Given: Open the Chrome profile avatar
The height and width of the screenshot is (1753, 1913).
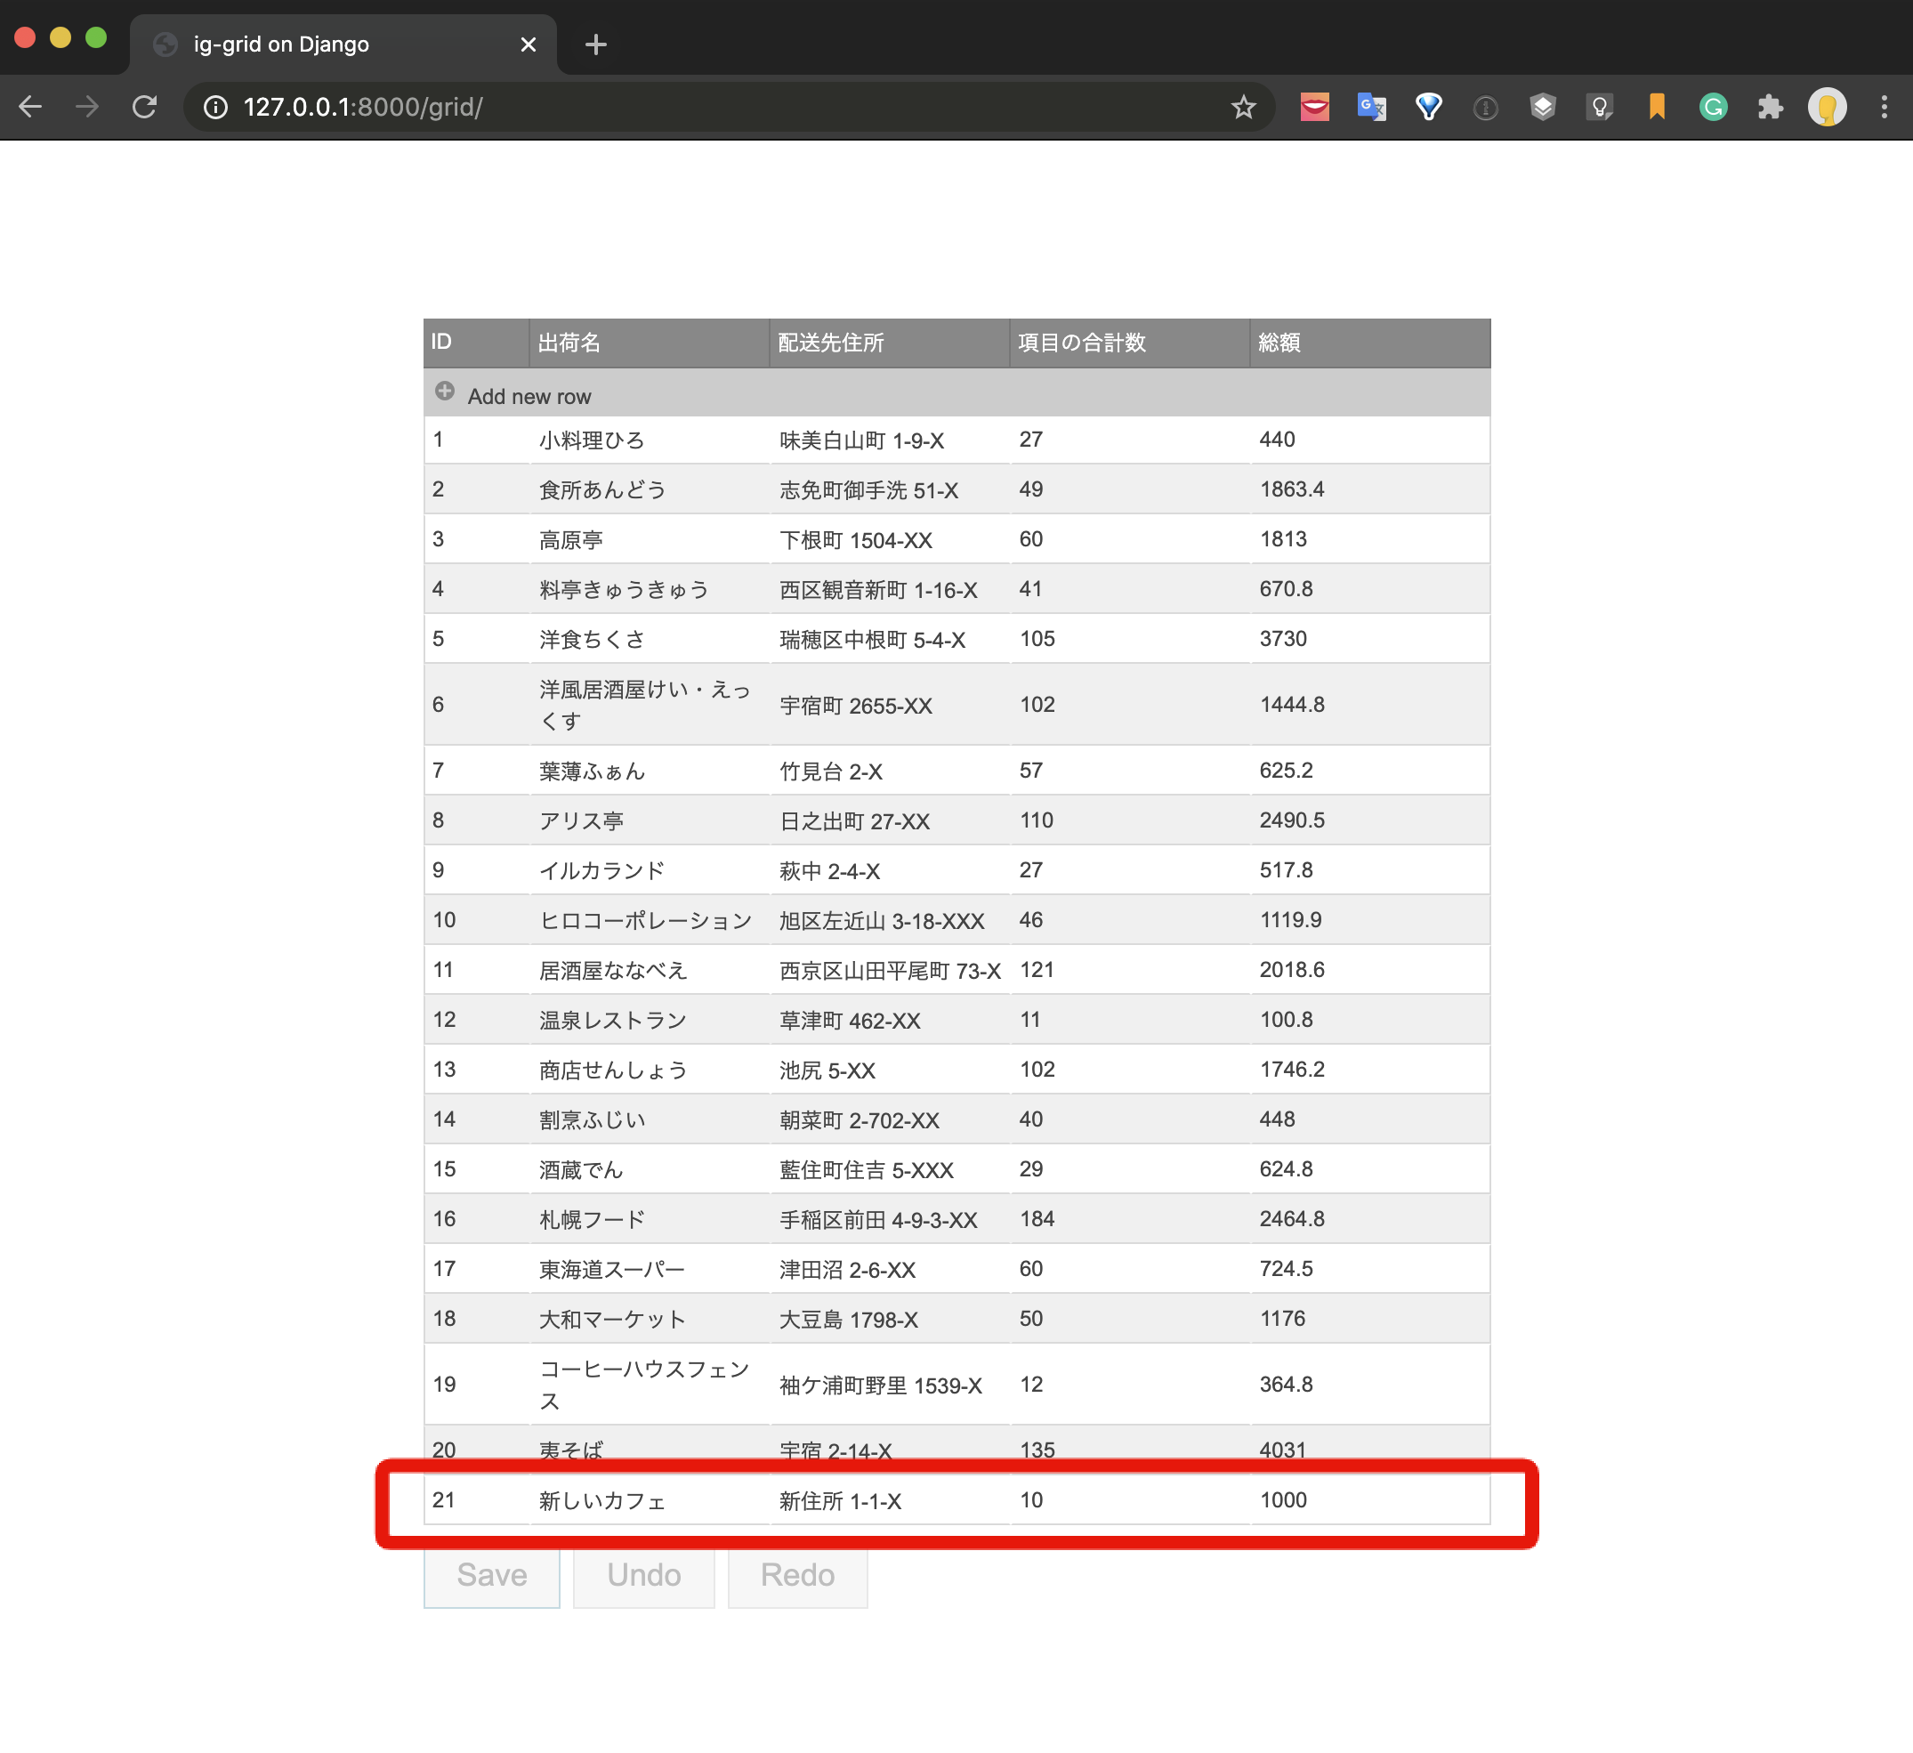Looking at the screenshot, I should (1827, 108).
